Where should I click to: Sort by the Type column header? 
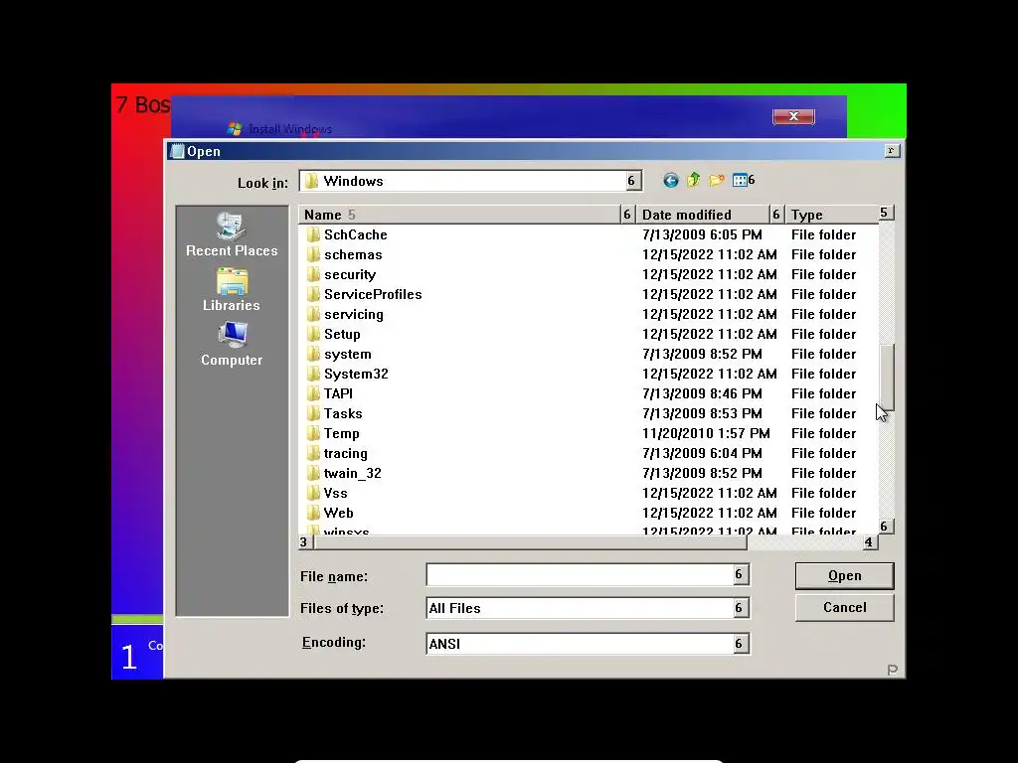click(x=831, y=215)
